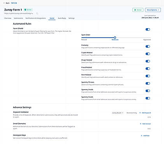Click the Advance Settings heading
The image size is (164, 144).
coord(22,107)
